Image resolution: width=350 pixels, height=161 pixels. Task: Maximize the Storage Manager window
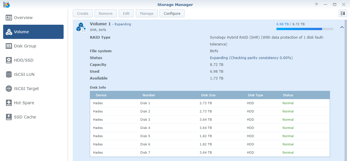335,5
